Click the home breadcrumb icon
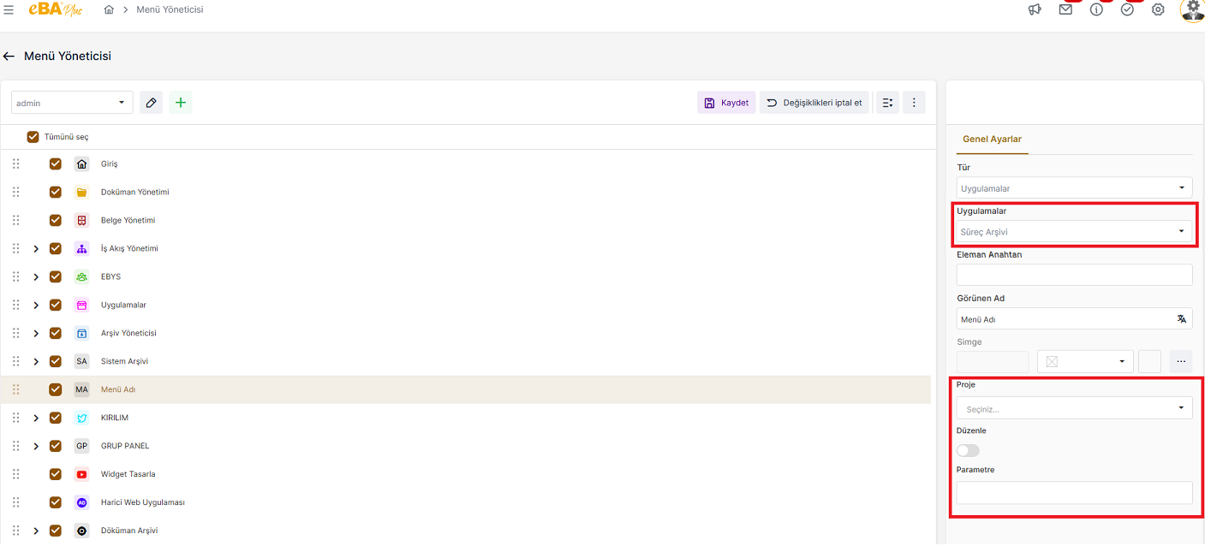 (109, 9)
